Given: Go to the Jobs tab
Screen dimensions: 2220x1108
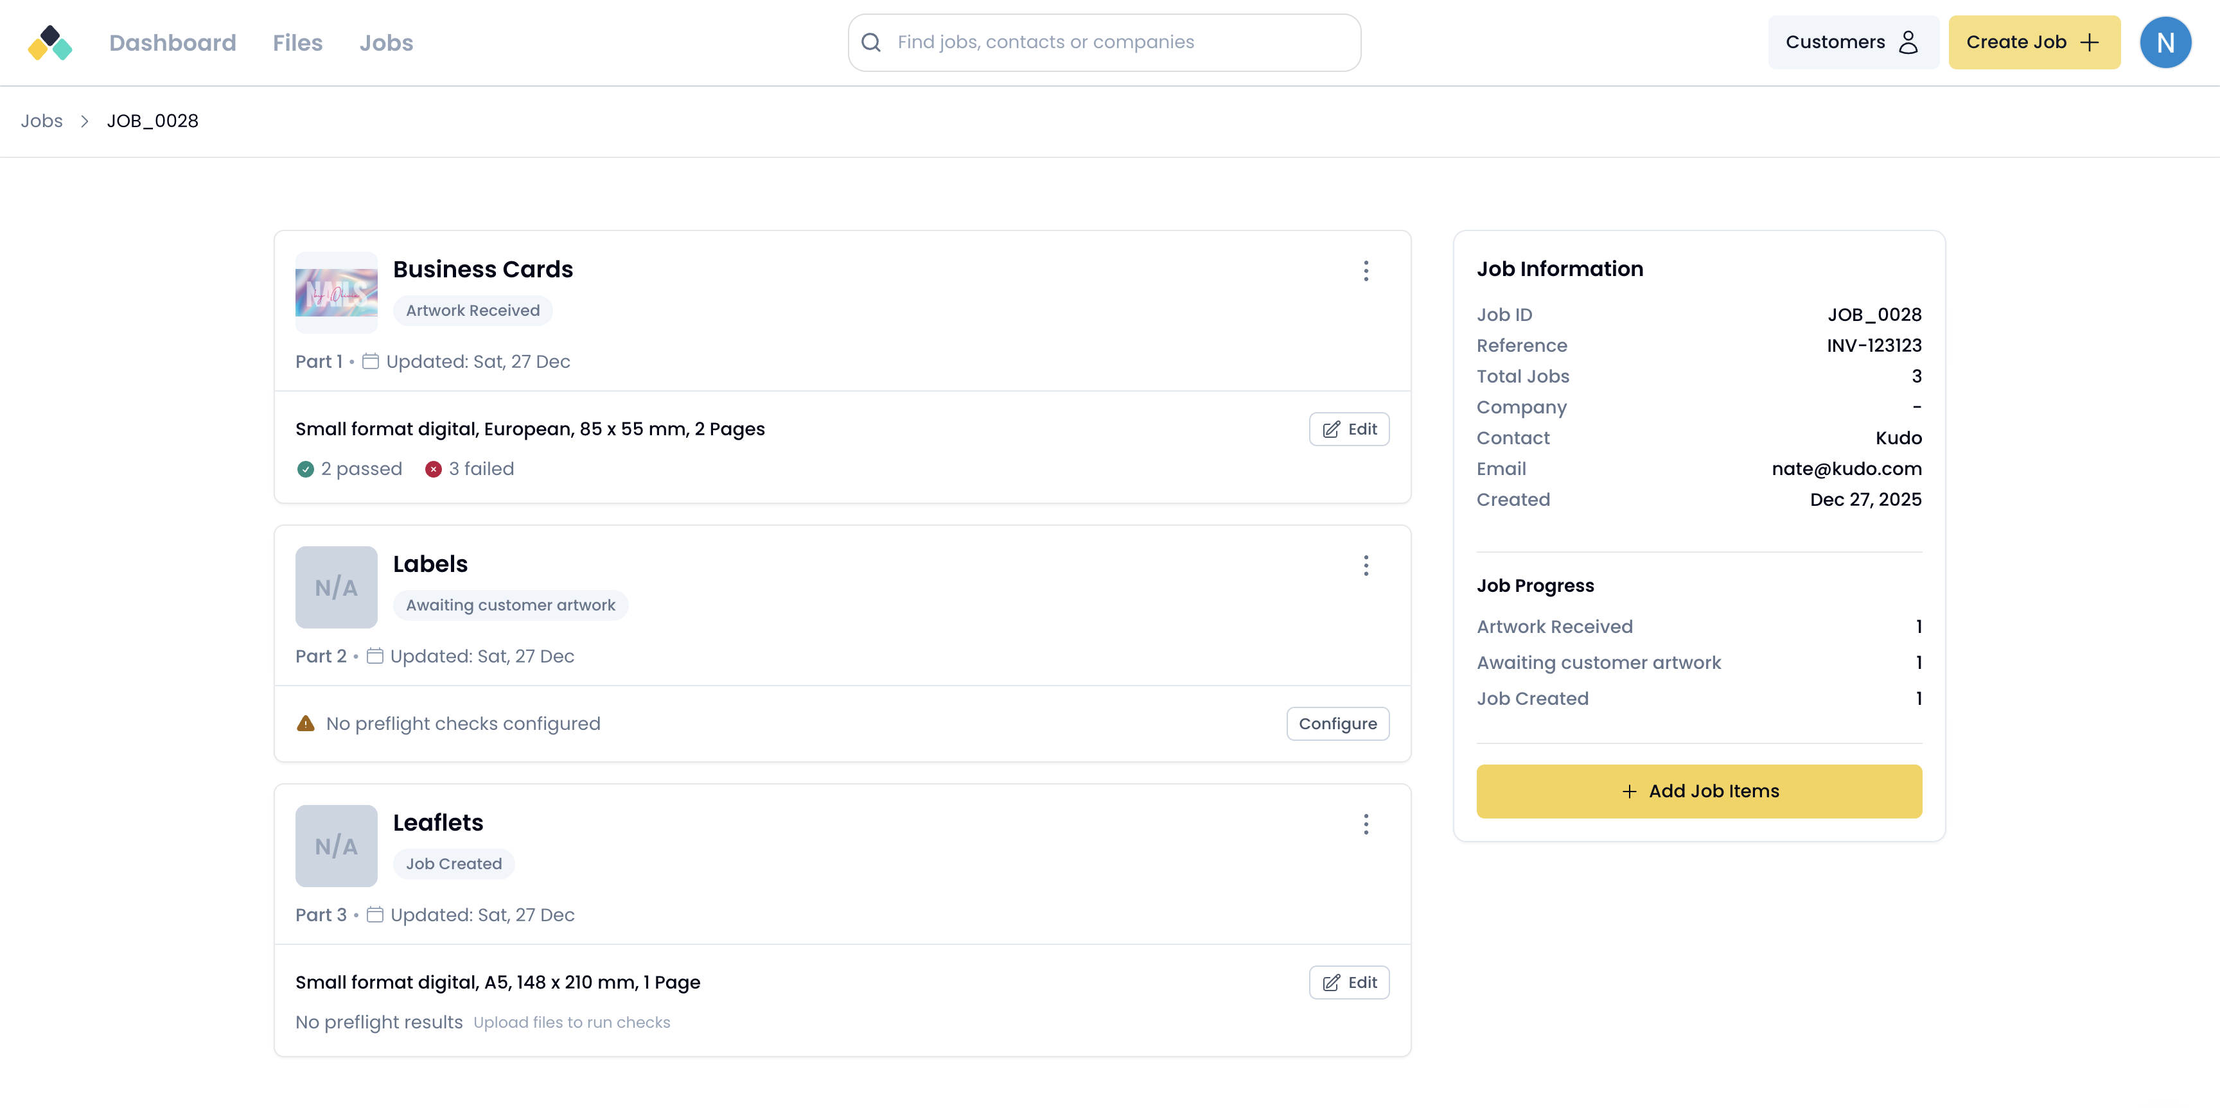Looking at the screenshot, I should pyautogui.click(x=386, y=43).
